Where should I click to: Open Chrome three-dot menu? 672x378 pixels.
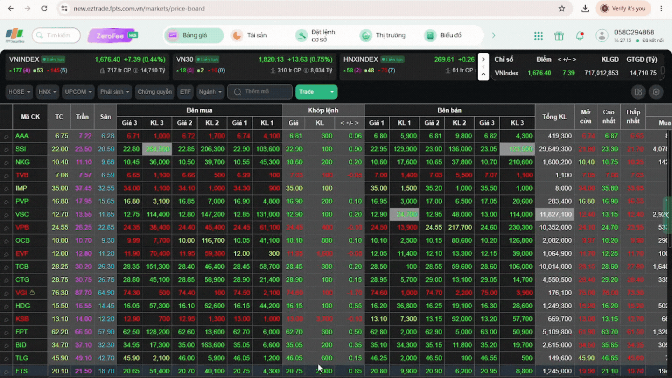[x=661, y=8]
